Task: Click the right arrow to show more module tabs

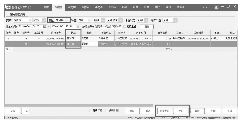Action: (207, 7)
